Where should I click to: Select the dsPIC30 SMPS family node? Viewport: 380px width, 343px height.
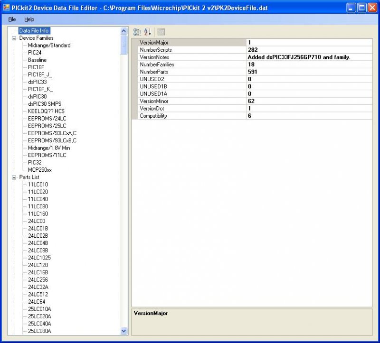(x=45, y=104)
